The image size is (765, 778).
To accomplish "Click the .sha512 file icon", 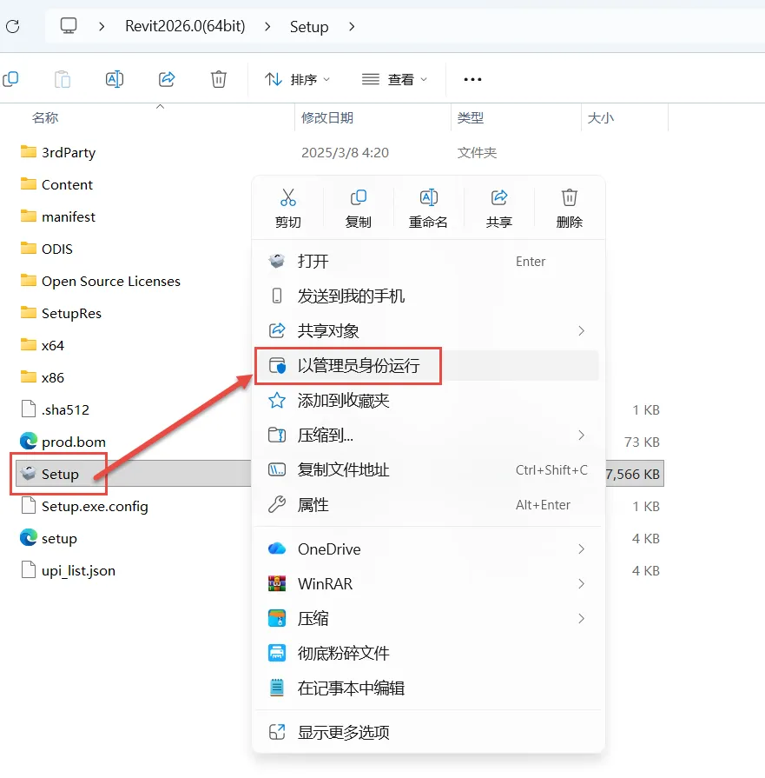I will tap(29, 409).
